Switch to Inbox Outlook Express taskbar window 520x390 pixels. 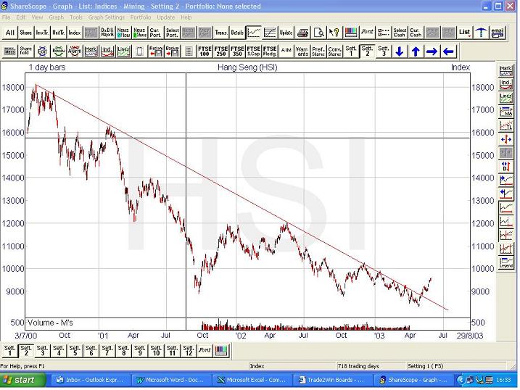(x=91, y=380)
